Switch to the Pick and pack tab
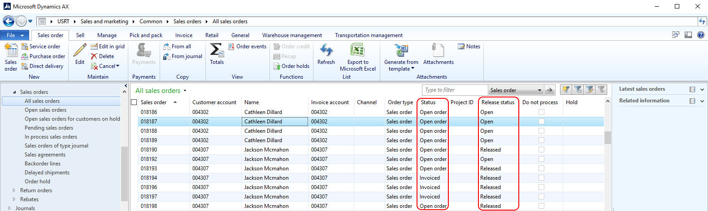Screen dimensions: 708x211 146,35
